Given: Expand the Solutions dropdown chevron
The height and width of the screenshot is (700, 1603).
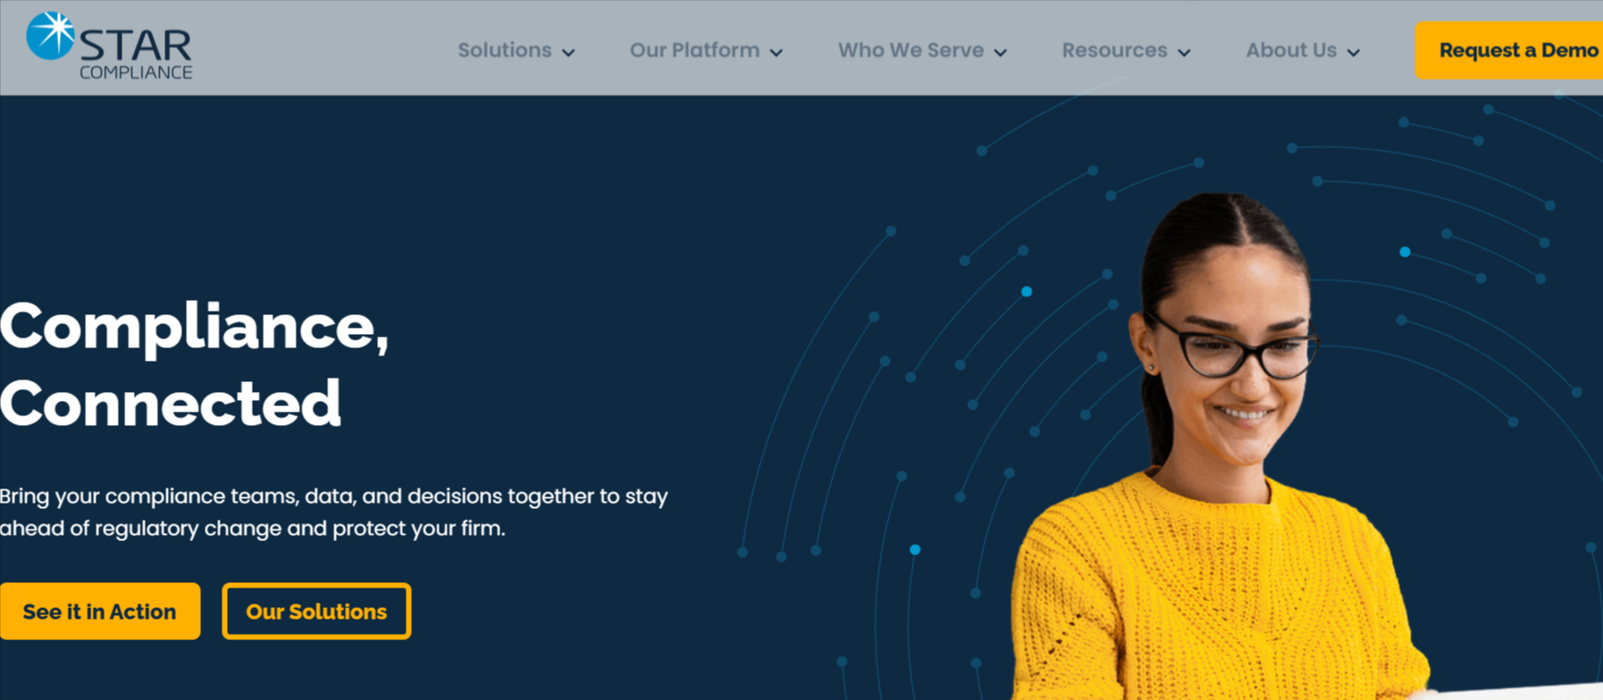Looking at the screenshot, I should pos(568,53).
